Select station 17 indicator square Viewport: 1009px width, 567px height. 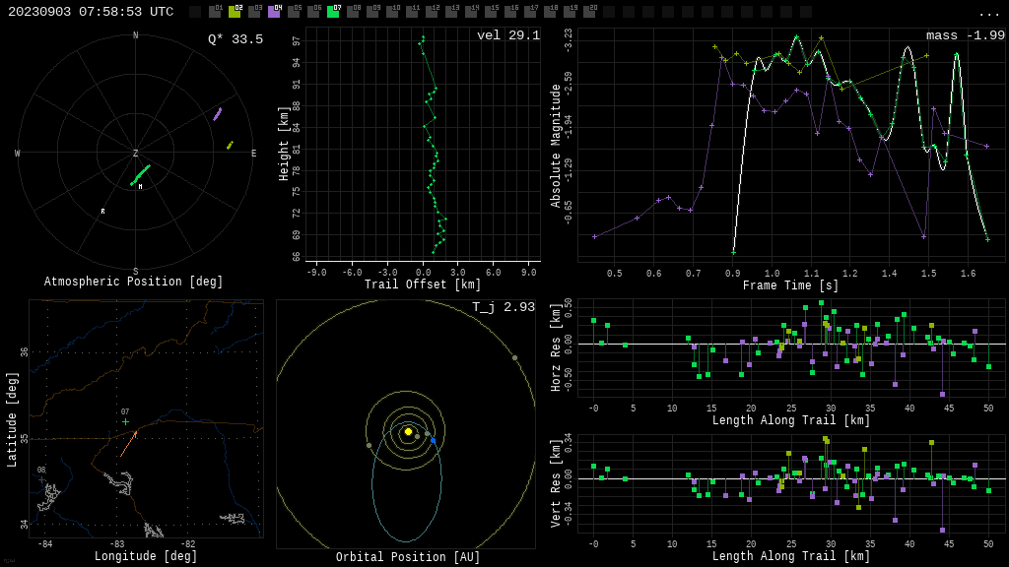click(x=530, y=11)
